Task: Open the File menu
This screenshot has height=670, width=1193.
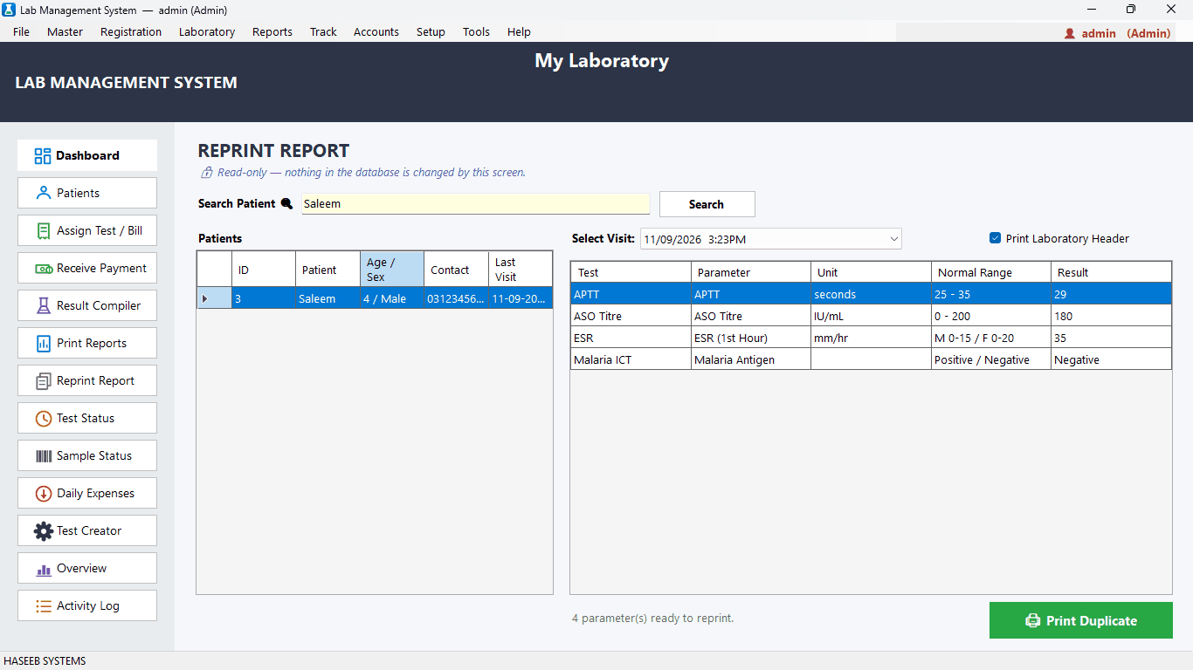Action: (x=21, y=31)
